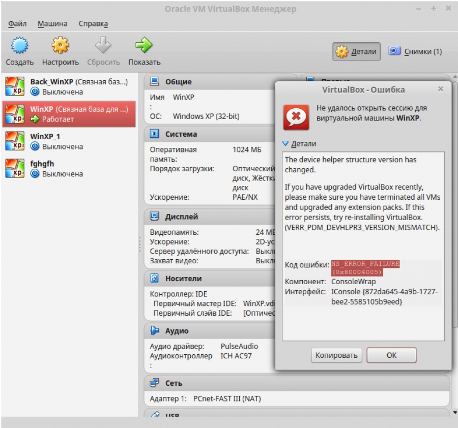This screenshot has height=428, width=458.
Task: Select the Back_WinXP list entry name
Action: pos(52,82)
